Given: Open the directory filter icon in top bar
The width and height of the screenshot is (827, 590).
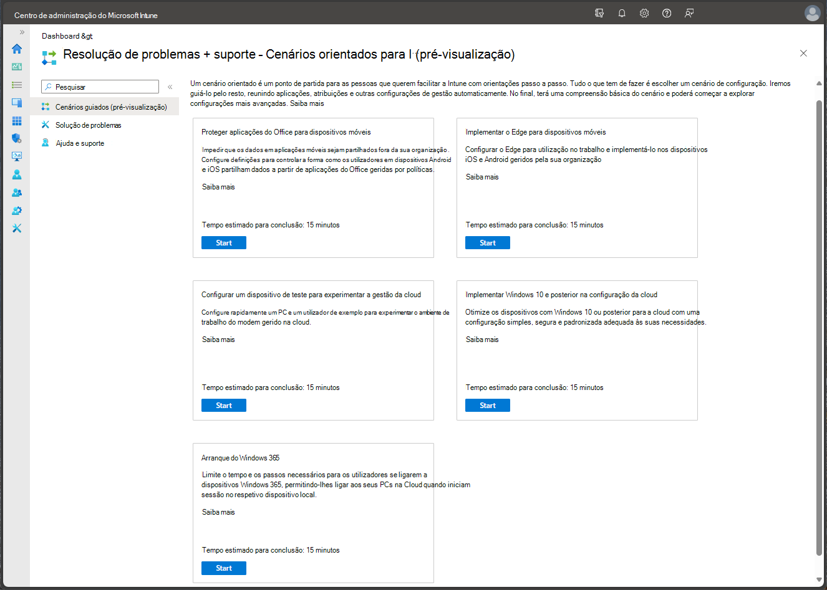Looking at the screenshot, I should tap(599, 13).
